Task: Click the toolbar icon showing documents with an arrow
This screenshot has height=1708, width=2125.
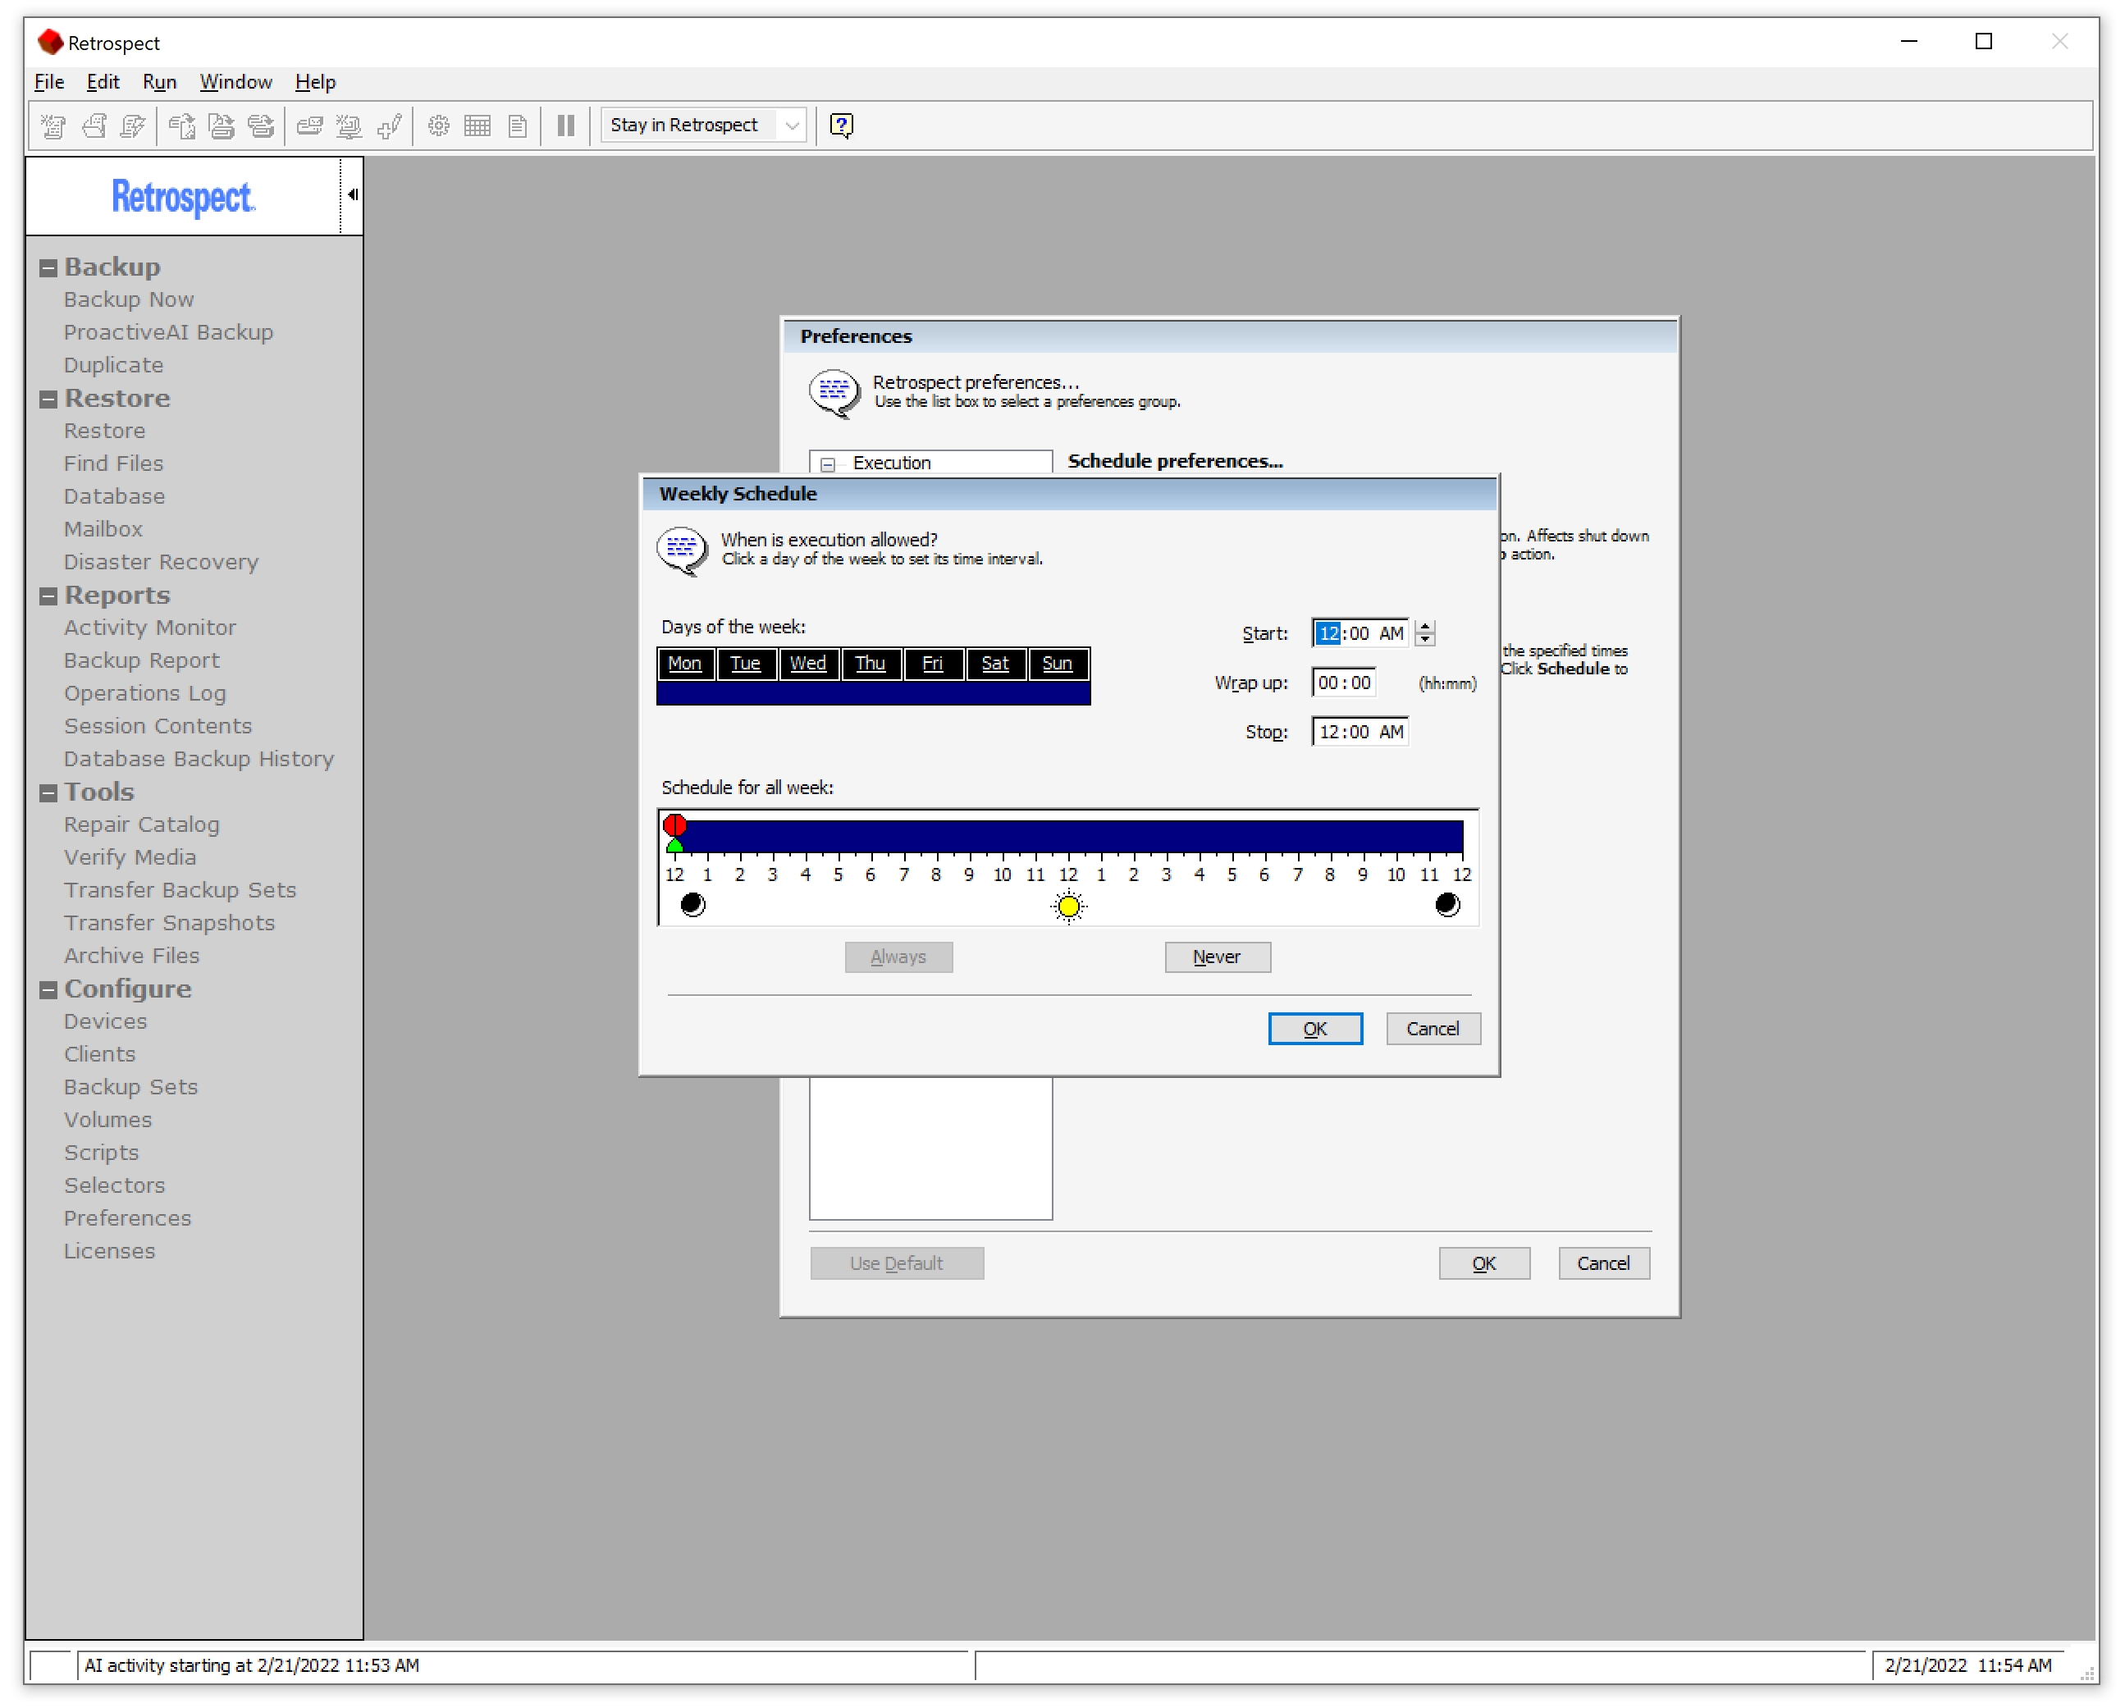Action: [x=182, y=126]
